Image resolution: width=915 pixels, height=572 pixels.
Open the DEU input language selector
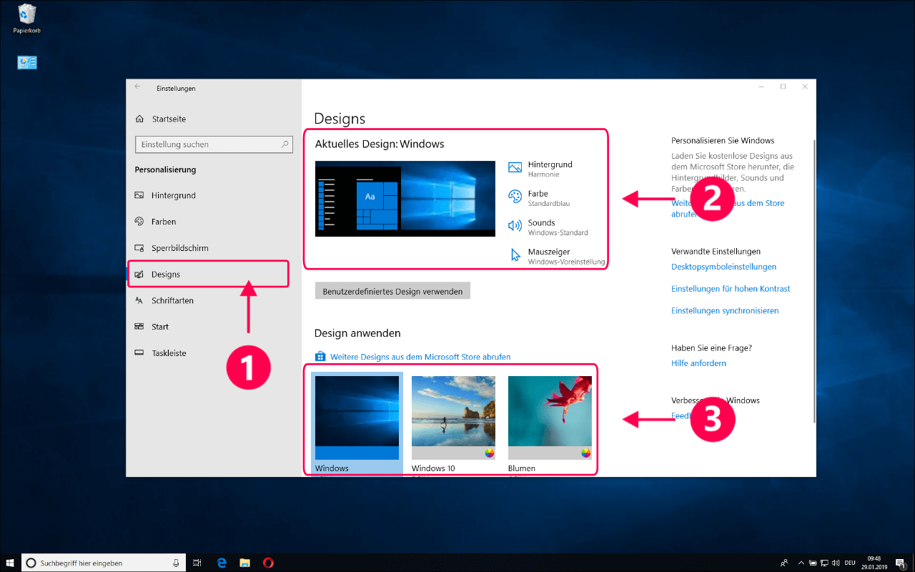[851, 563]
